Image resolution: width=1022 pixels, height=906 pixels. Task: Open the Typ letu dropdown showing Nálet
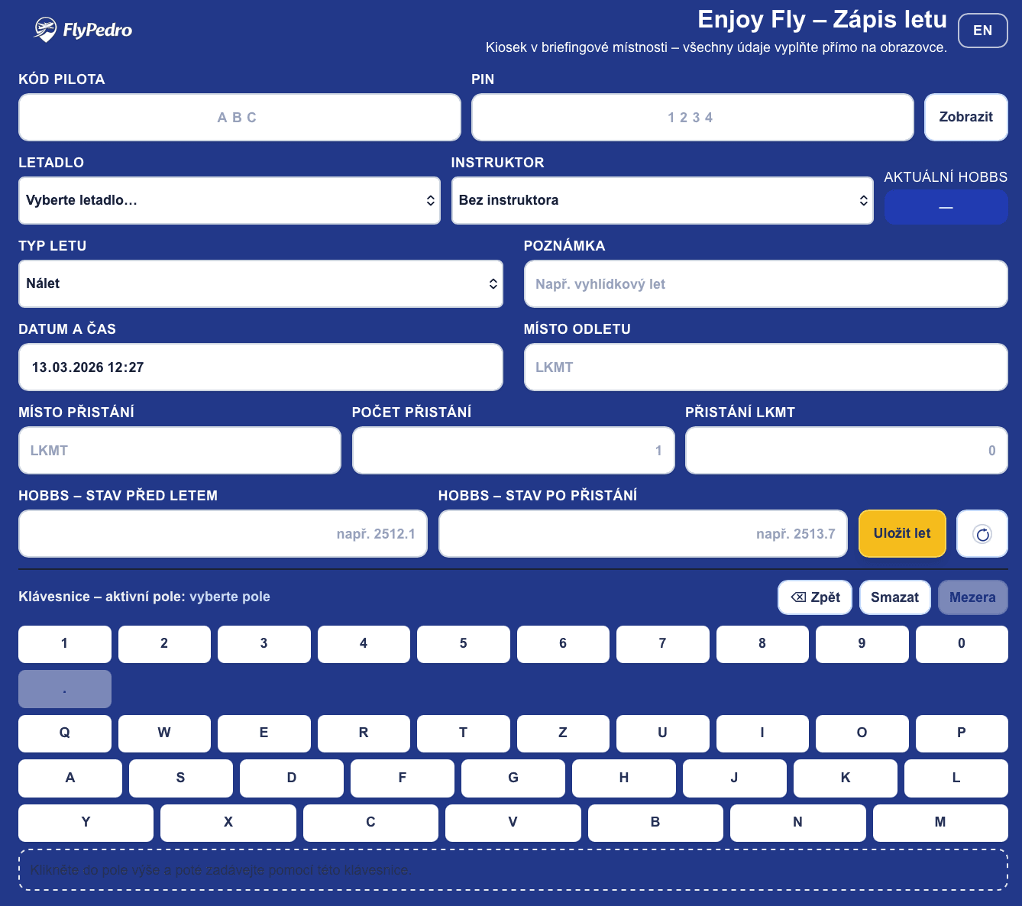click(x=260, y=283)
